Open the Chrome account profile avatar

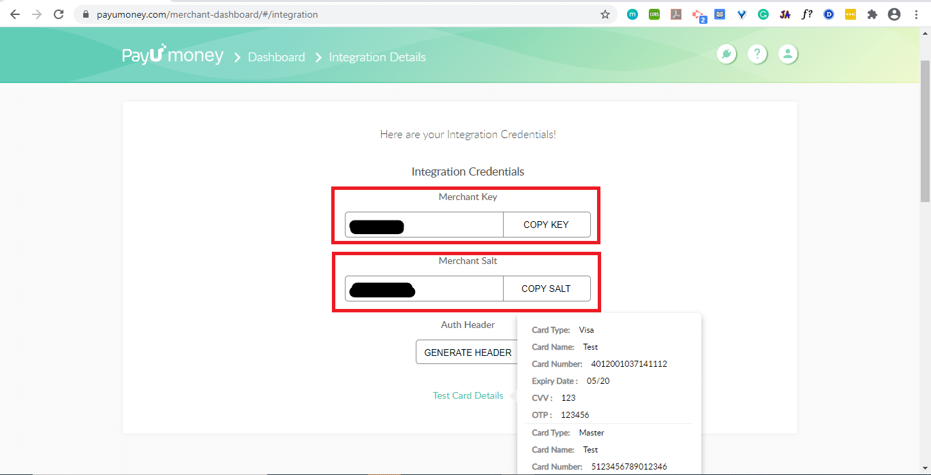click(894, 14)
